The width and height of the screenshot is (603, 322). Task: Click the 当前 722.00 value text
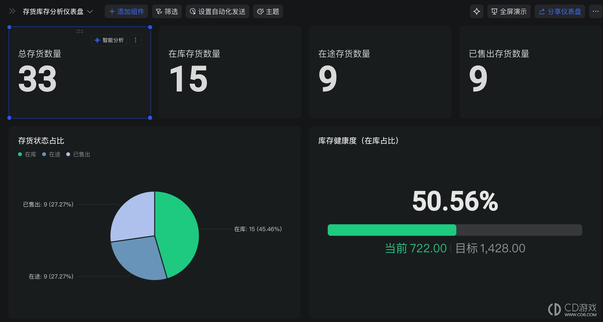pyautogui.click(x=416, y=248)
